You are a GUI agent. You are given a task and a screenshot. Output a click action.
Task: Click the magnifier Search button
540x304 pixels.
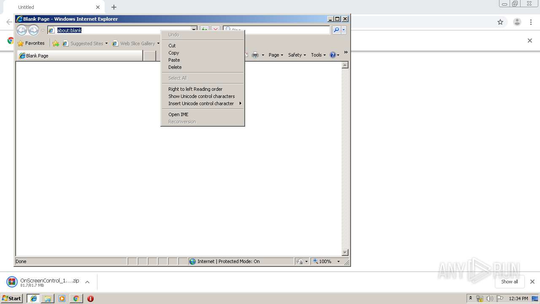[x=336, y=30]
